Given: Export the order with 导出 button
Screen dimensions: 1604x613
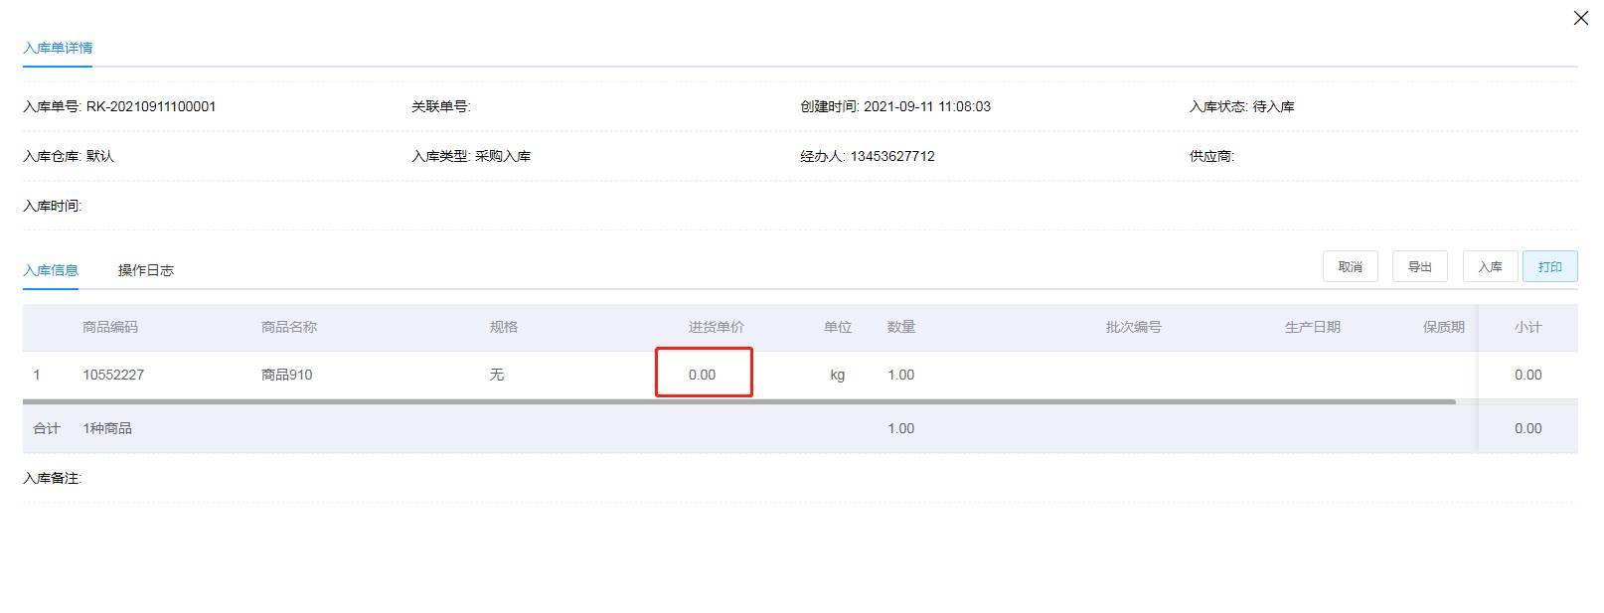Looking at the screenshot, I should click(x=1419, y=267).
